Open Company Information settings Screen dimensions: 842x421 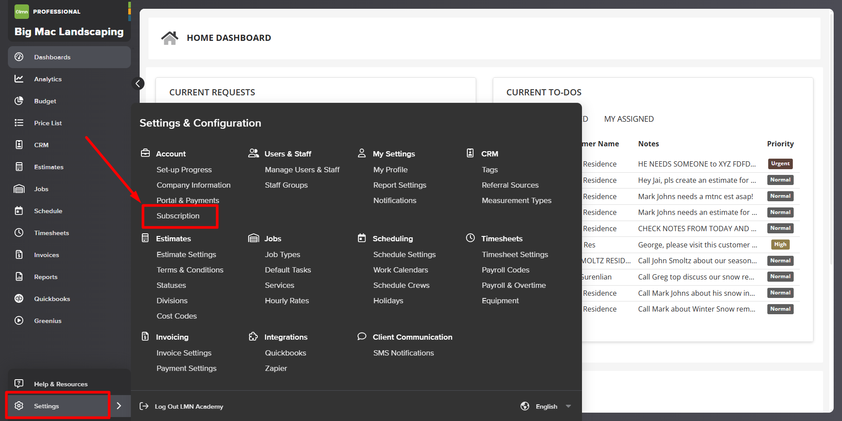click(193, 185)
